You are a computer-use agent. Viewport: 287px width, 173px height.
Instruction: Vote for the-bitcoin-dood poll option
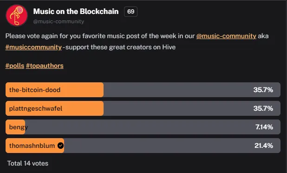143,90
